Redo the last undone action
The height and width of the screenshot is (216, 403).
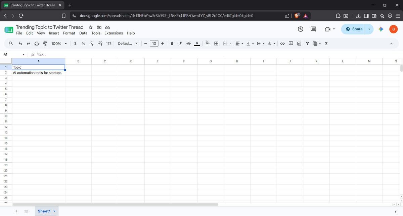[28, 44]
